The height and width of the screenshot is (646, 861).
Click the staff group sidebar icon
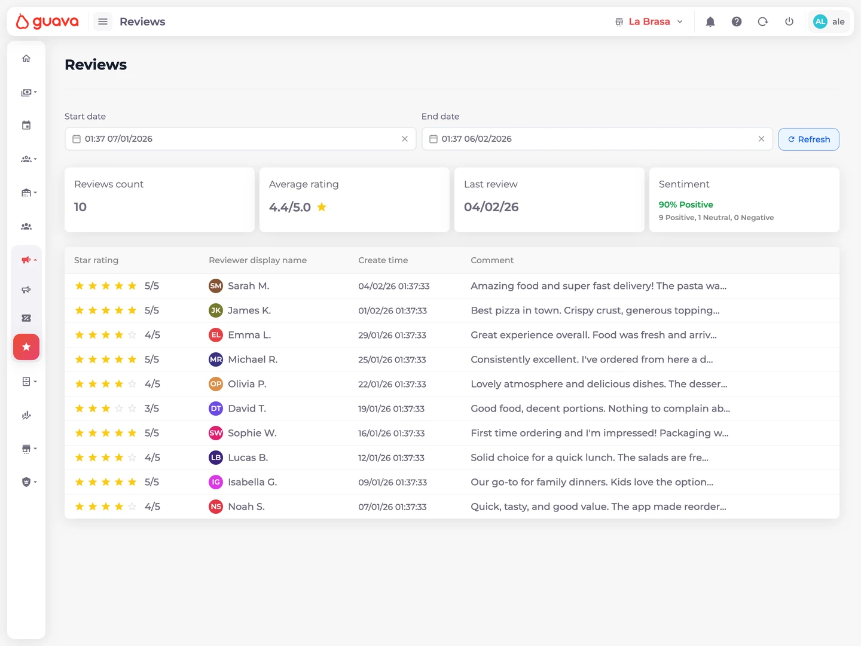click(26, 226)
